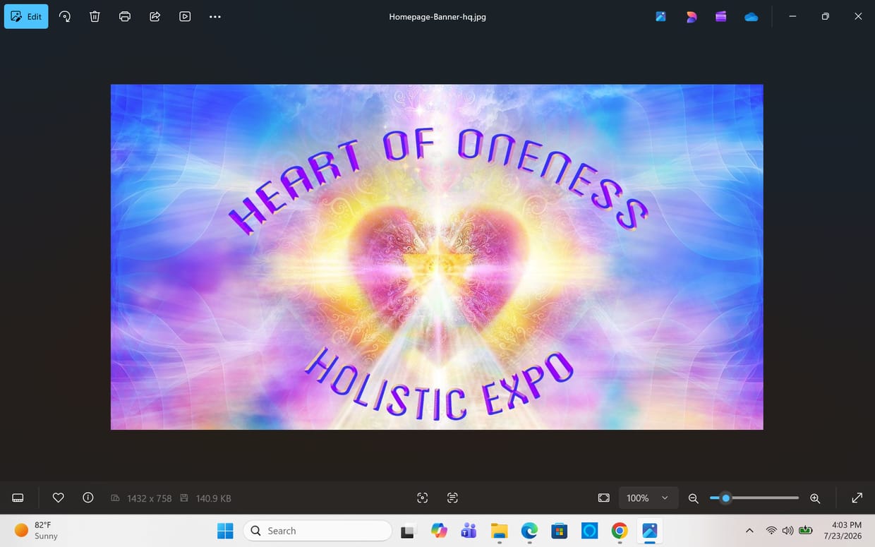Open the weather widget showing 82°F Sunny
Viewport: 875px width, 547px height.
click(37, 530)
